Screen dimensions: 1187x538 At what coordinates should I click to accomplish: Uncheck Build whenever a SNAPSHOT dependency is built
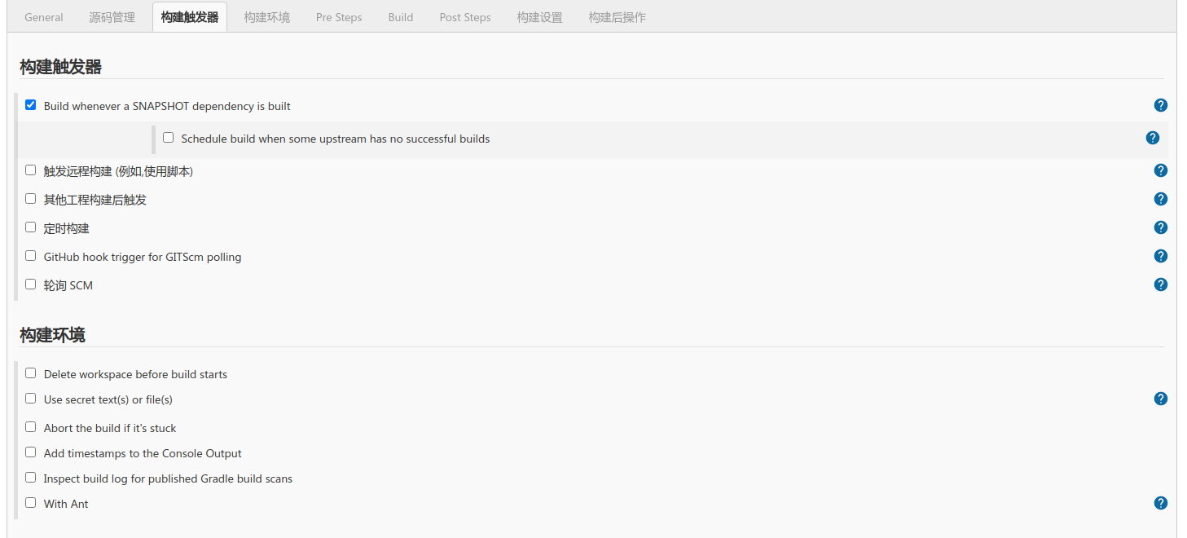(x=31, y=105)
